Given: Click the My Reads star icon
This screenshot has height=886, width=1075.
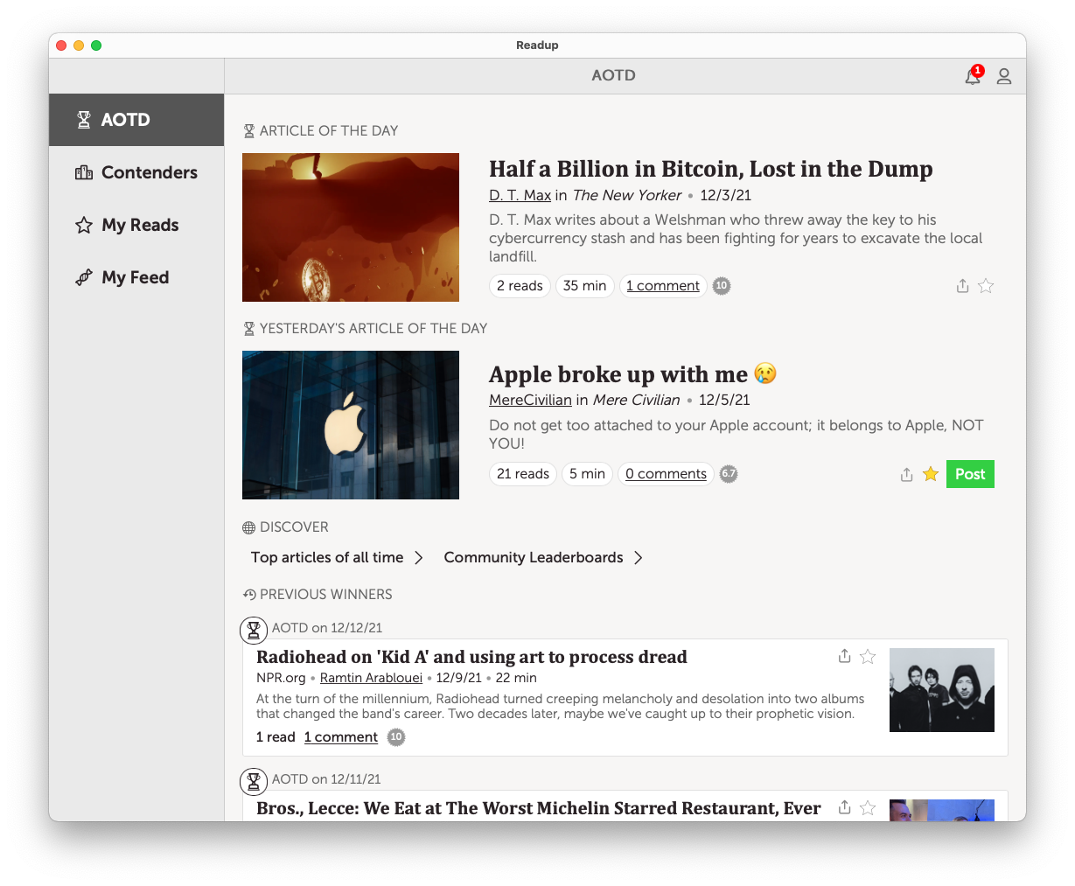Looking at the screenshot, I should coord(84,226).
